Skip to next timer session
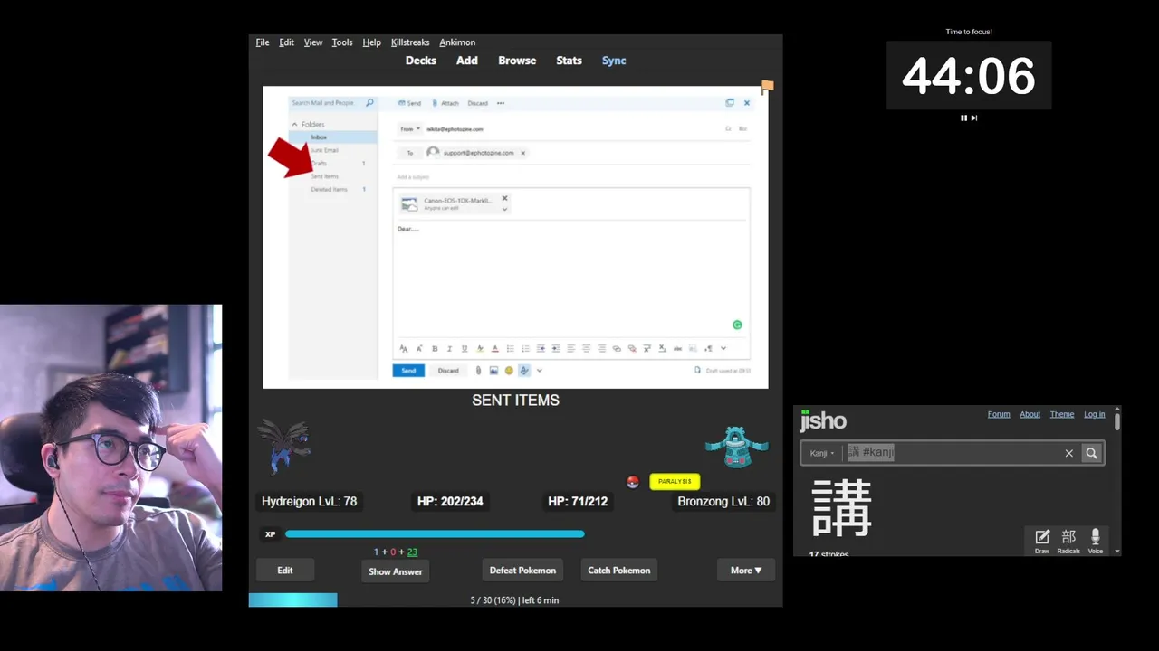This screenshot has width=1159, height=651. [974, 118]
